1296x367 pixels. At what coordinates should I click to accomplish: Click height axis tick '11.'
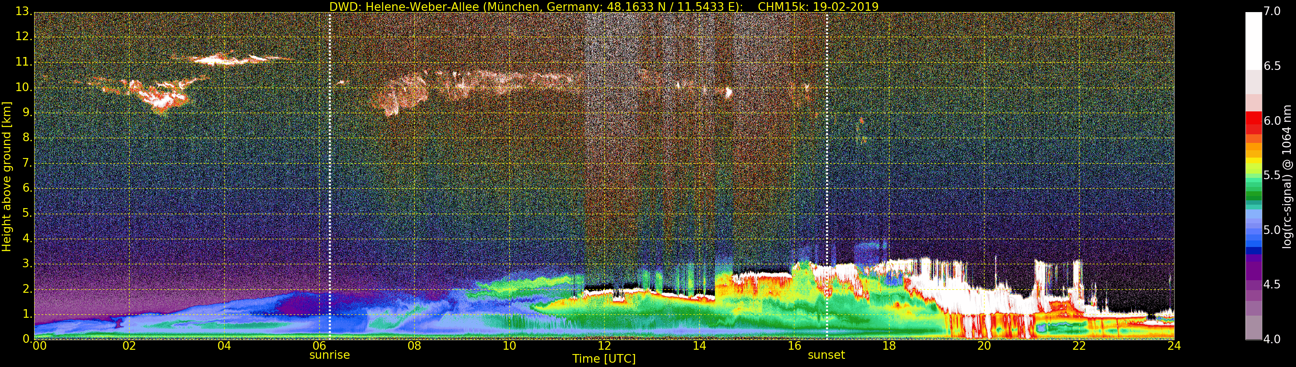click(x=24, y=61)
